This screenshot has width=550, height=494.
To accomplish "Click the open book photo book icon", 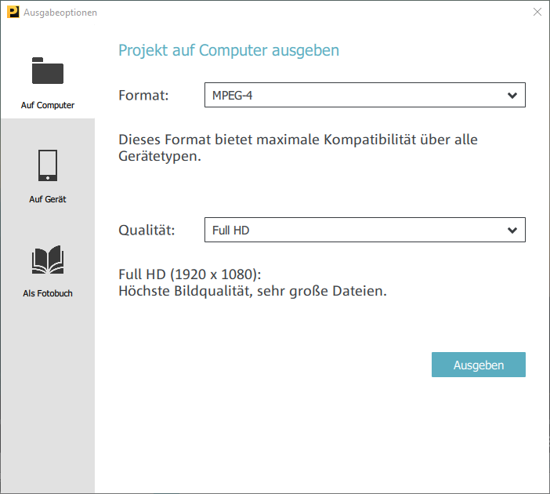I will (x=47, y=260).
